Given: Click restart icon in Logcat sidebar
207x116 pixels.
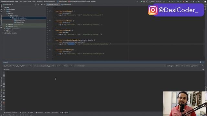Looking at the screenshot, I should [4, 90].
